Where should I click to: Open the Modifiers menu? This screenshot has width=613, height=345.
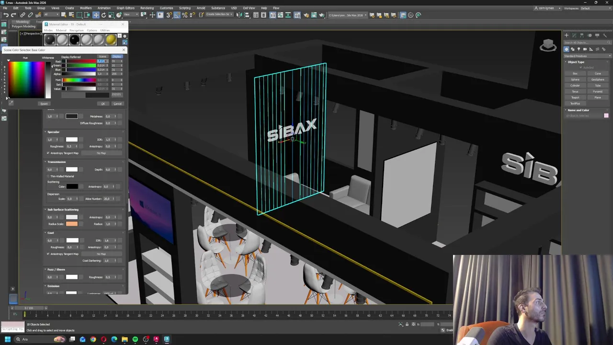coord(86,8)
